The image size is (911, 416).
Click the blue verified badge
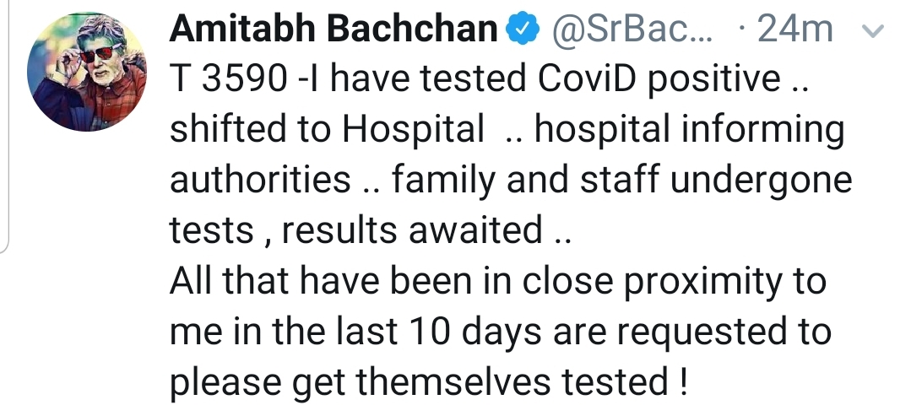(x=523, y=31)
